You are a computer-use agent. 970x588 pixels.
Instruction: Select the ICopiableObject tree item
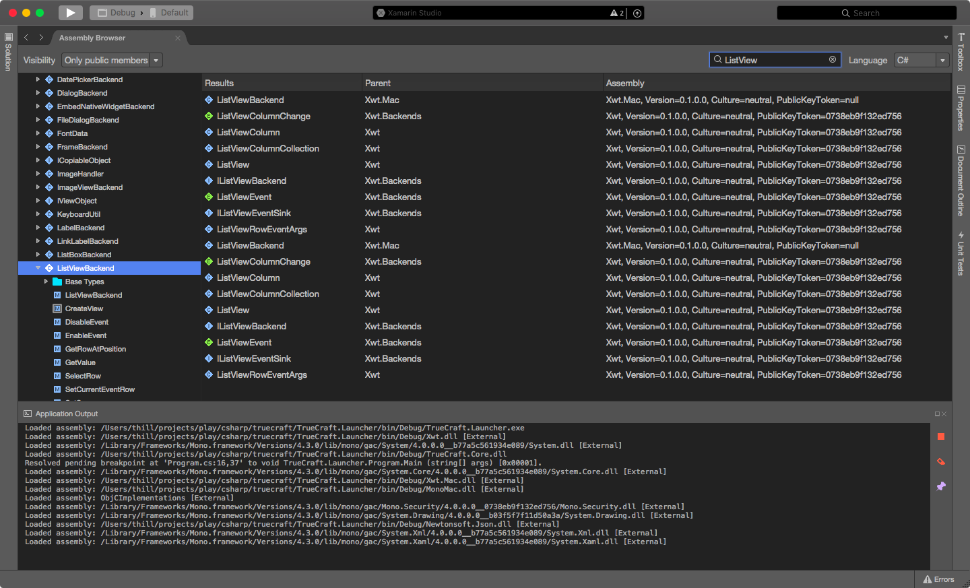(x=84, y=160)
